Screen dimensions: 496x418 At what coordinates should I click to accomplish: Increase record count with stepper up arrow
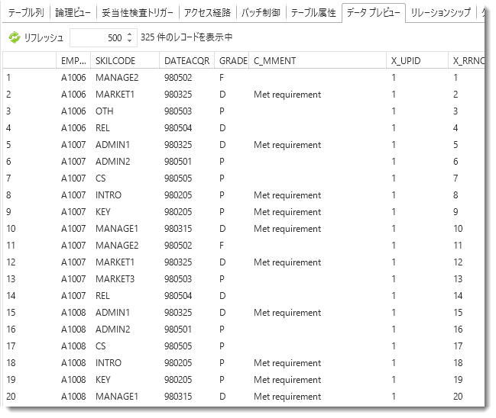(130, 34)
